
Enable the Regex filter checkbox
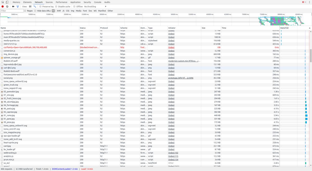(x=25, y=11)
